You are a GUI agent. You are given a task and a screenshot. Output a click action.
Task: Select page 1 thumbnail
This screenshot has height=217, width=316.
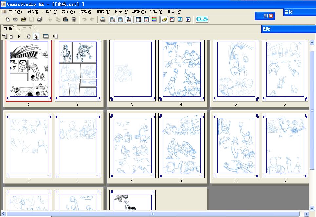click(29, 71)
